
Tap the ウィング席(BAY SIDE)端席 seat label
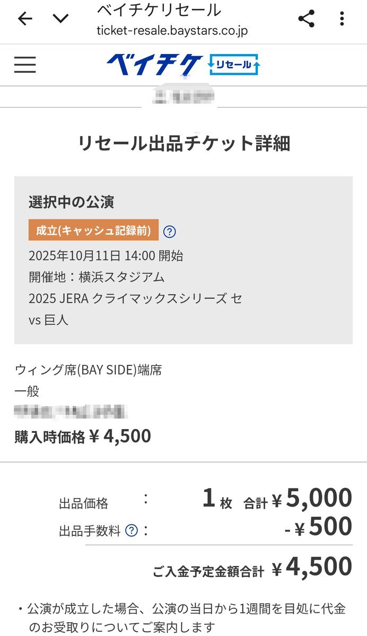tap(89, 370)
